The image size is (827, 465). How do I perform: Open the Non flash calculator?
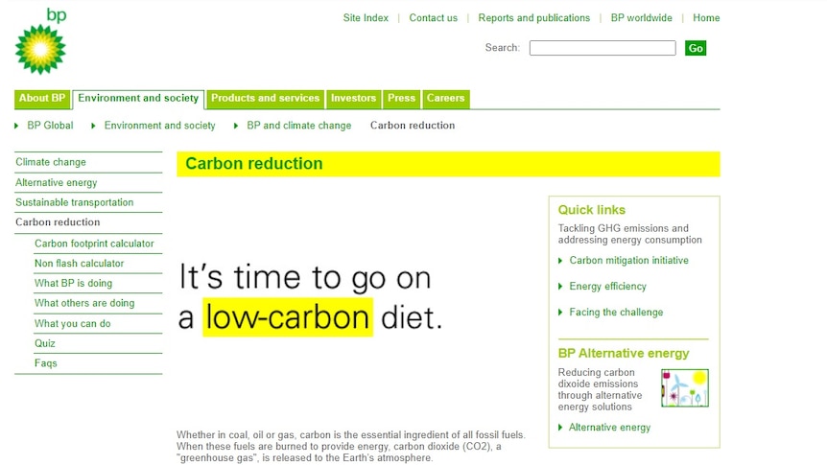79,263
